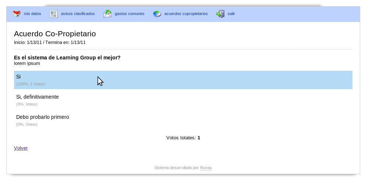Viewport: 369px width, 187px height.
Task: Click the newspaper icon for avisos clasificados
Action: [x=54, y=14]
